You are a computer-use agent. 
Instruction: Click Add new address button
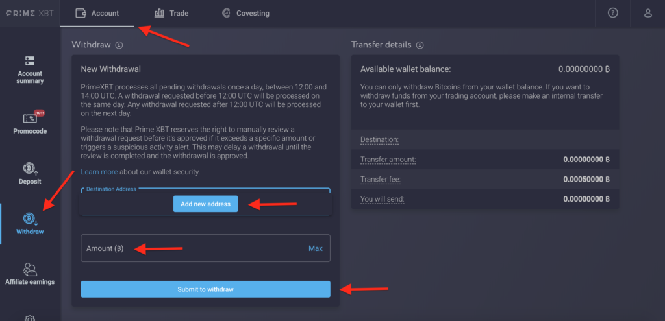pos(205,204)
